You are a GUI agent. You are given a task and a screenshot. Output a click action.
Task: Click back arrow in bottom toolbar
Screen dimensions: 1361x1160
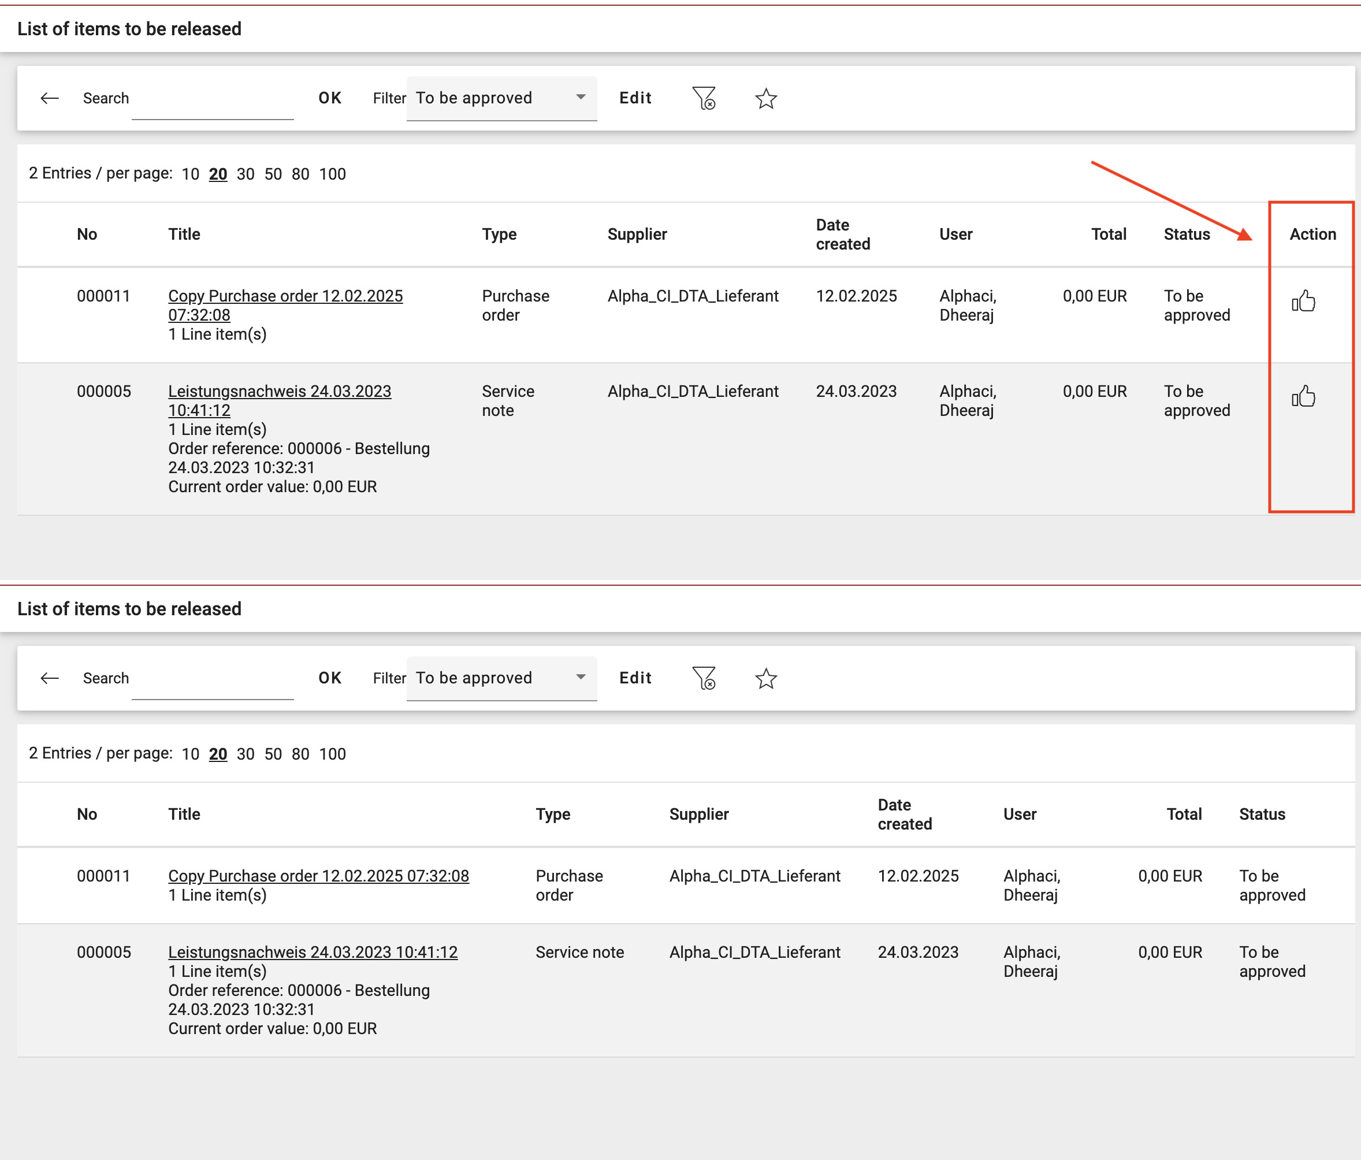50,679
